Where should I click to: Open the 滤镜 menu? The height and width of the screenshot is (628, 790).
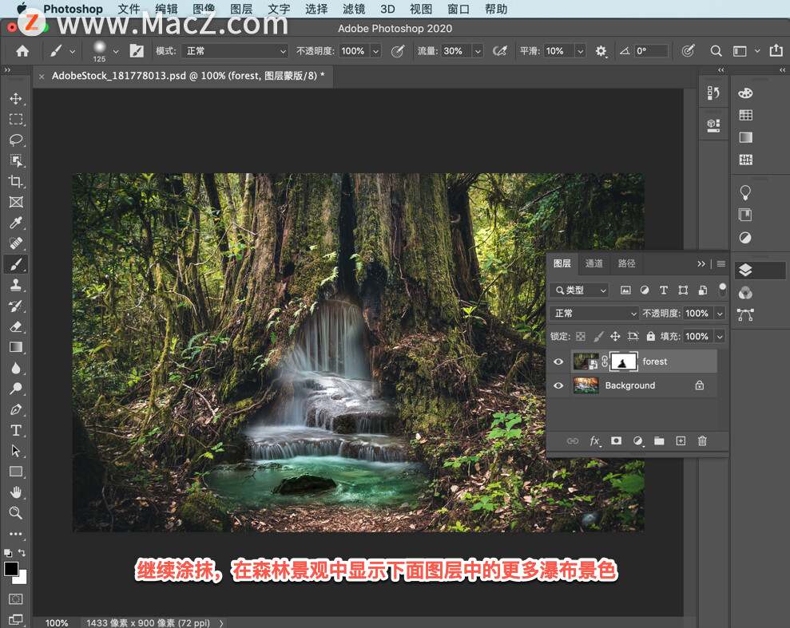354,10
